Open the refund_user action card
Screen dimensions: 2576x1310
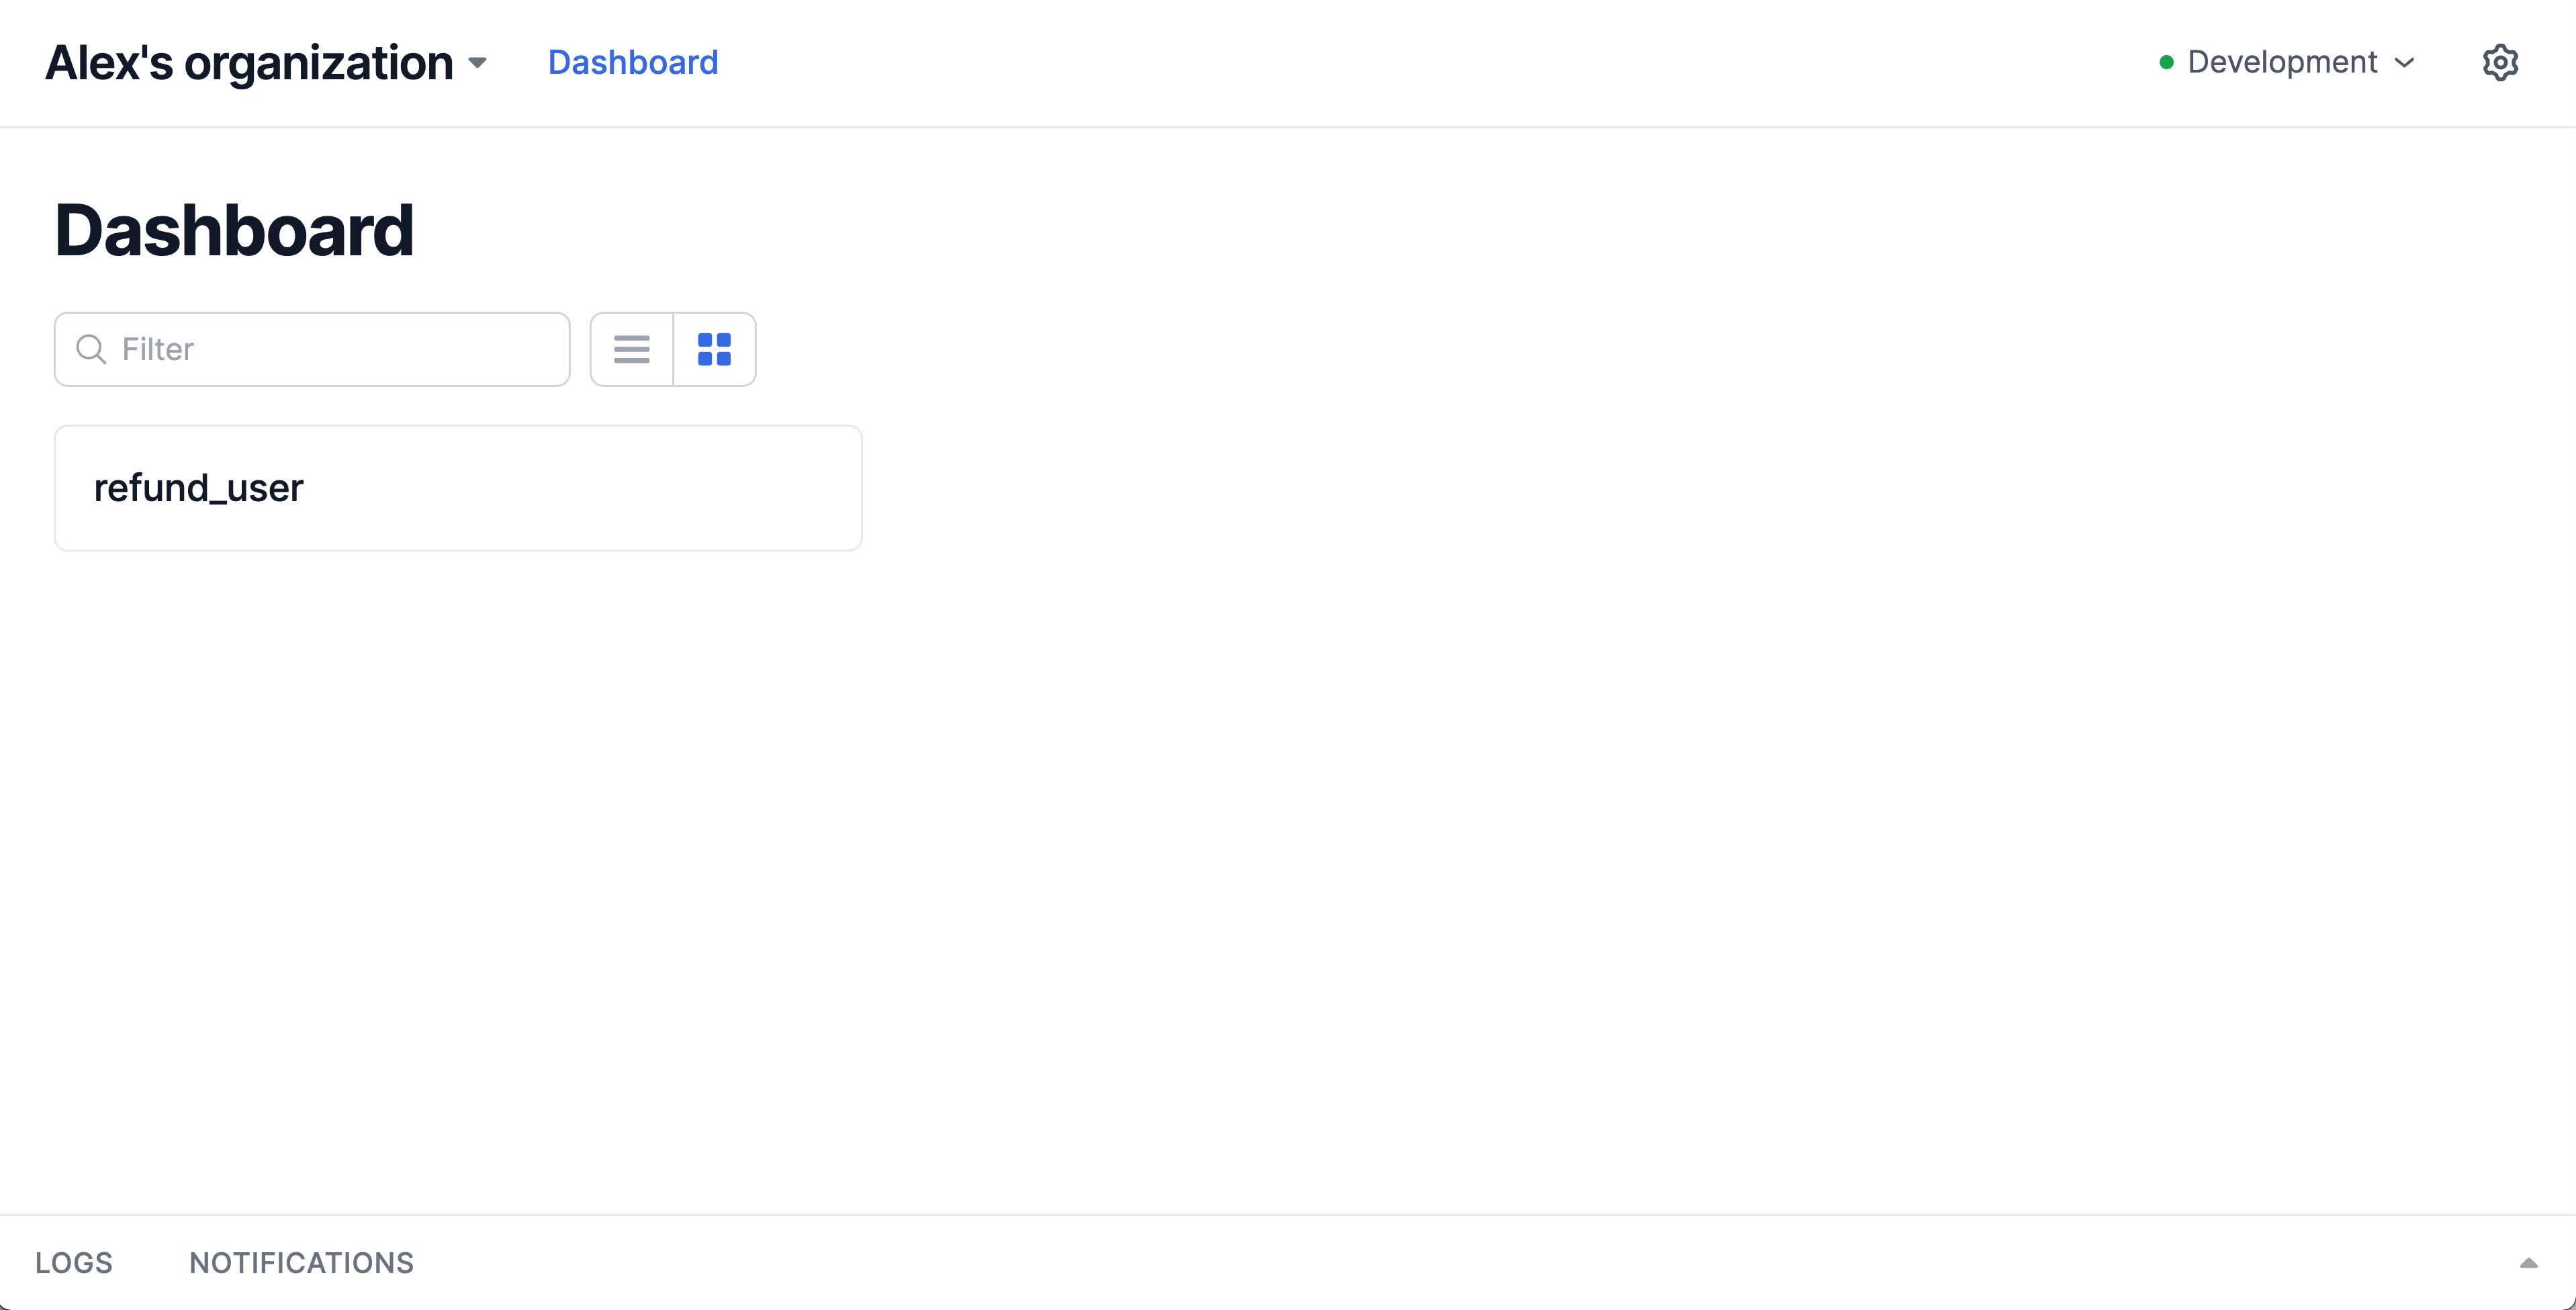coord(458,487)
